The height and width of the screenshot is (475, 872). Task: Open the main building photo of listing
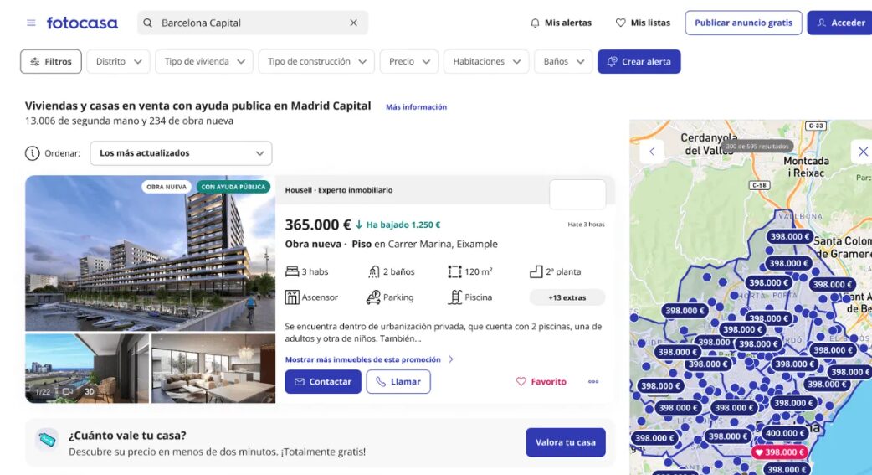tap(150, 253)
